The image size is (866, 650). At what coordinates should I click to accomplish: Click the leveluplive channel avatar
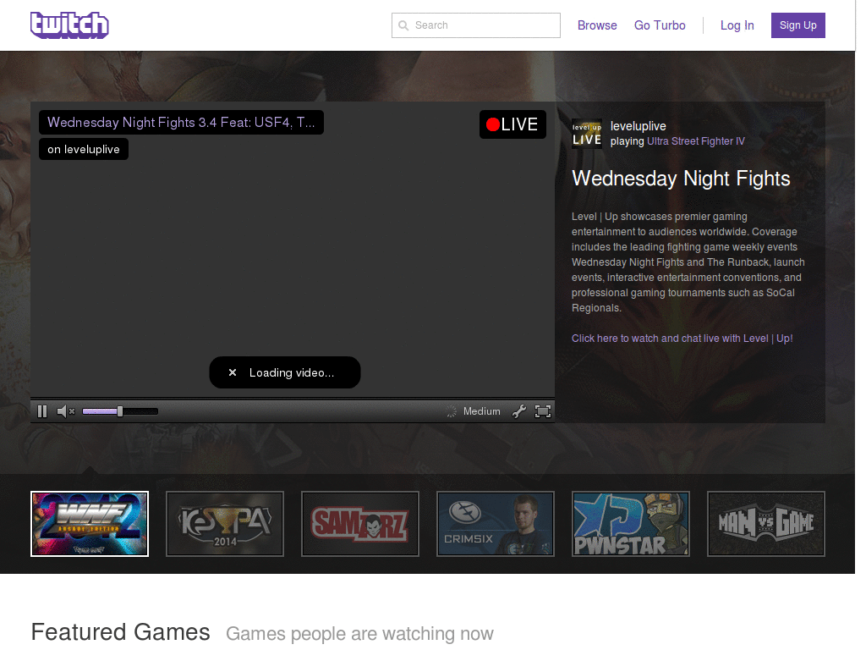587,134
